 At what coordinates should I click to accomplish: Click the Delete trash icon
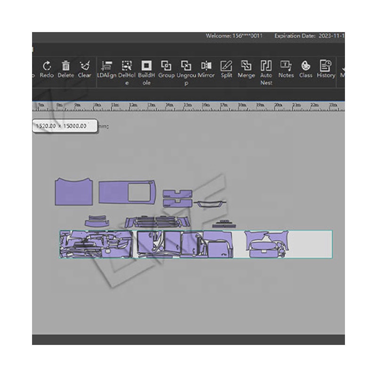click(x=66, y=66)
